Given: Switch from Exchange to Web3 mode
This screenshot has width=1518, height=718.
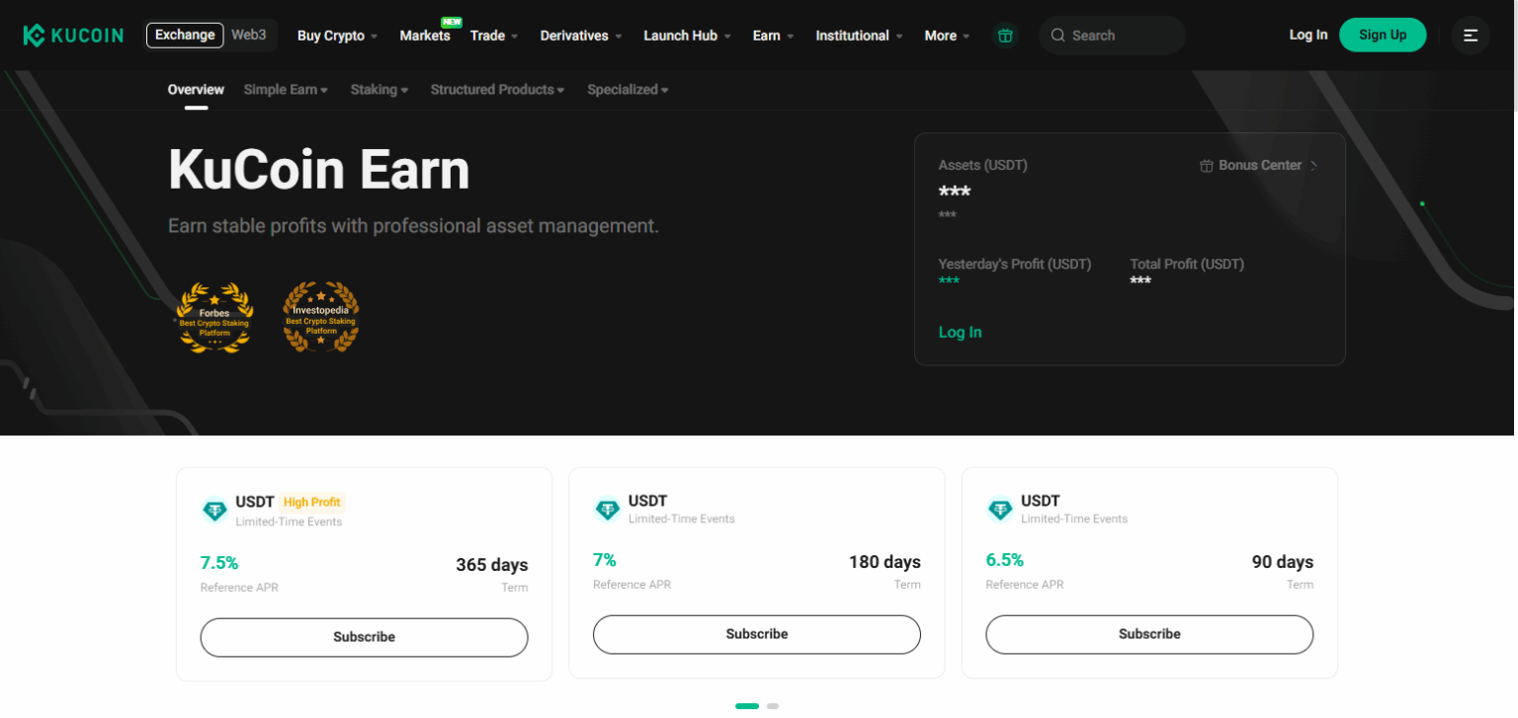Looking at the screenshot, I should tap(249, 35).
